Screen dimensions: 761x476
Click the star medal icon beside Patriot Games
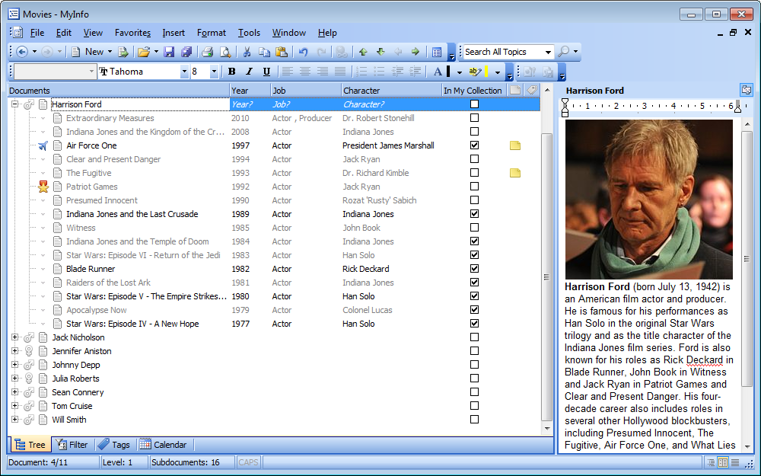click(x=43, y=187)
